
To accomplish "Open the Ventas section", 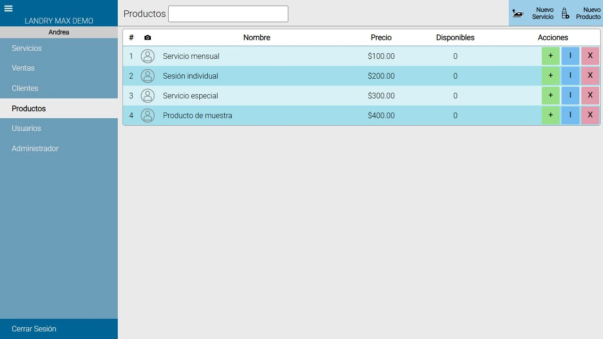I will (x=59, y=68).
